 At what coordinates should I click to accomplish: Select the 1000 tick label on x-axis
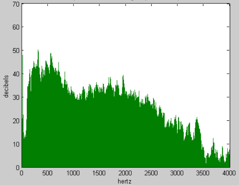point(74,173)
